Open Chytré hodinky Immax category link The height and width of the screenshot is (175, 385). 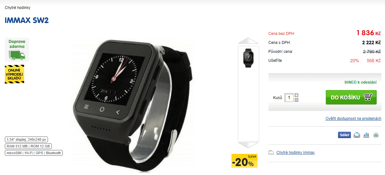pos(296,153)
